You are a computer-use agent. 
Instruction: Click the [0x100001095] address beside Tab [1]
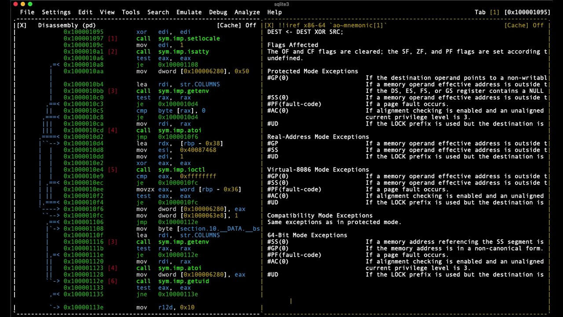527,12
